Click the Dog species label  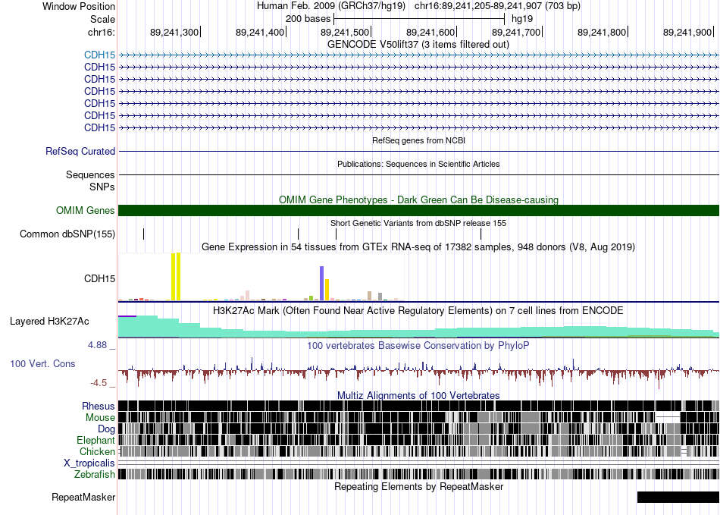(106, 429)
